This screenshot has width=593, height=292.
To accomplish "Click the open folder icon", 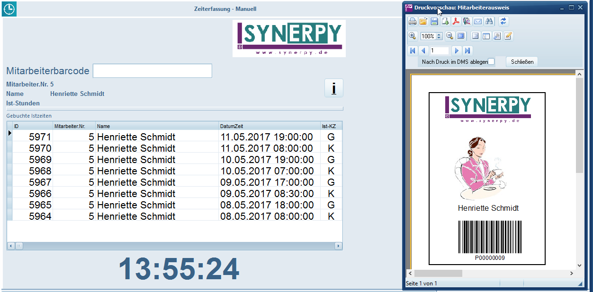I will click(423, 21).
